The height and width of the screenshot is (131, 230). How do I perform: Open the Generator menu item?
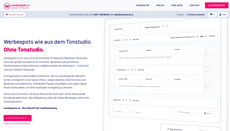pos(143,6)
